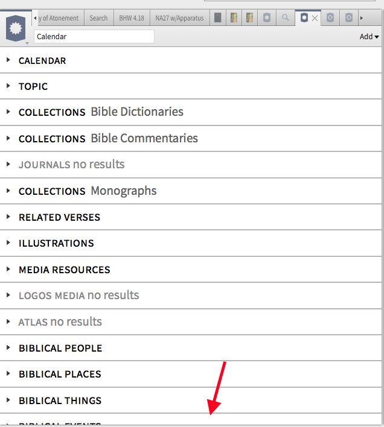384x427 pixels.
Task: Click the Calendar reference input field
Action: 94,37
